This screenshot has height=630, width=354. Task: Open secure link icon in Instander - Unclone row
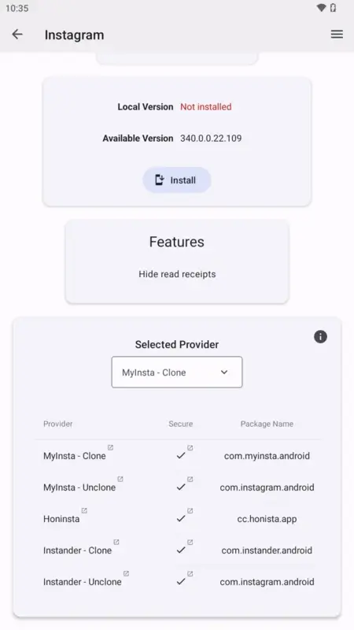190,574
